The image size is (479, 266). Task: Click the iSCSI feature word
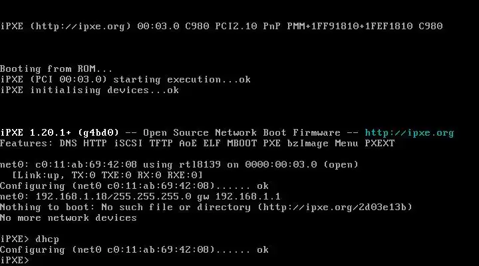click(128, 144)
